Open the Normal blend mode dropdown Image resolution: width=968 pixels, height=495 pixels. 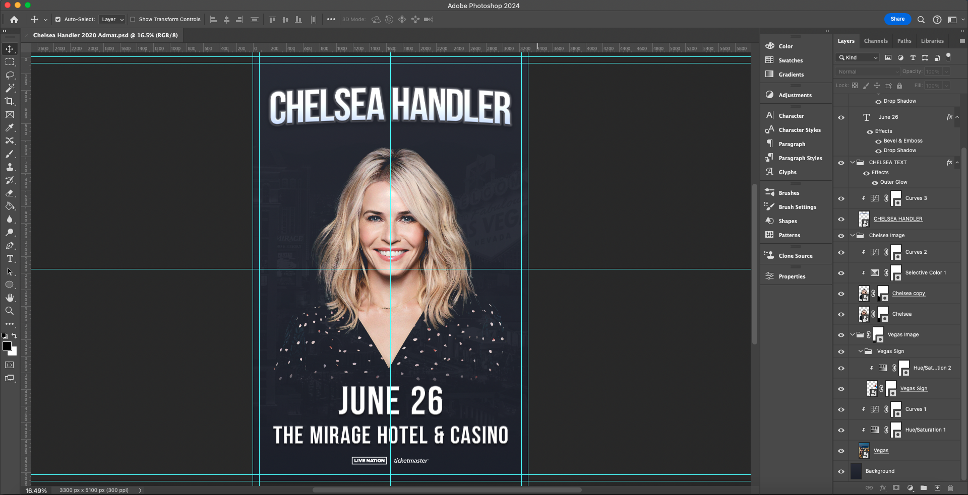coord(868,72)
